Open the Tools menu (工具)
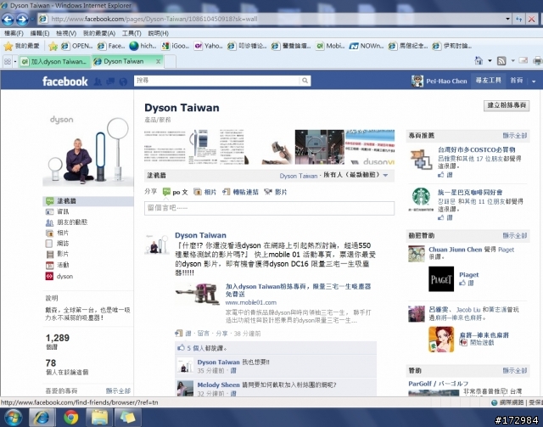 pos(132,33)
